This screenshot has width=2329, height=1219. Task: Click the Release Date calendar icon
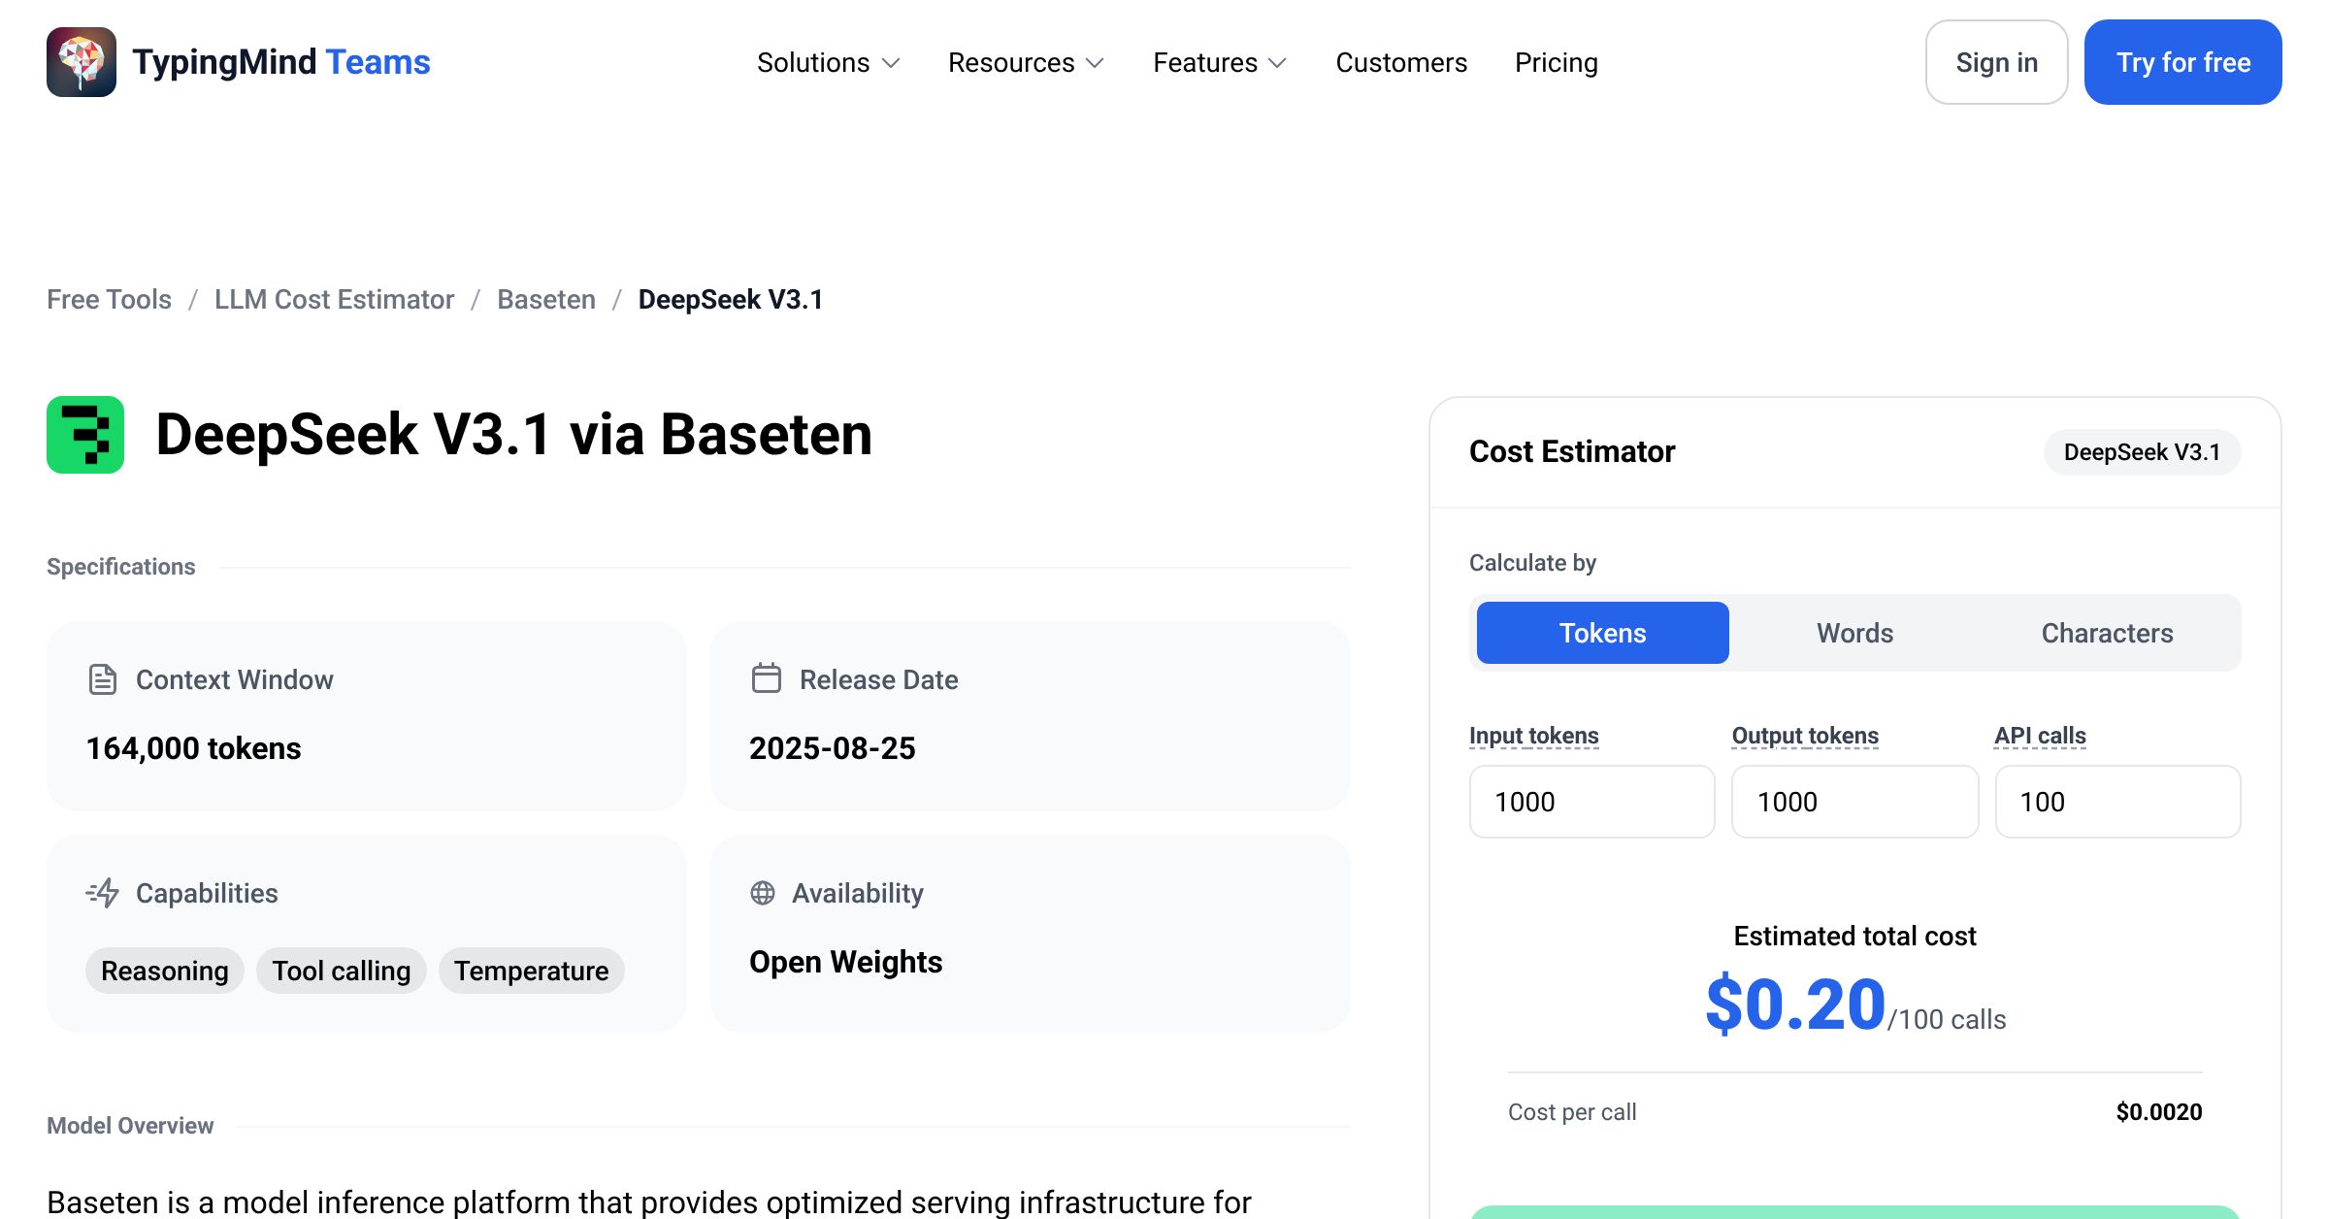point(766,677)
